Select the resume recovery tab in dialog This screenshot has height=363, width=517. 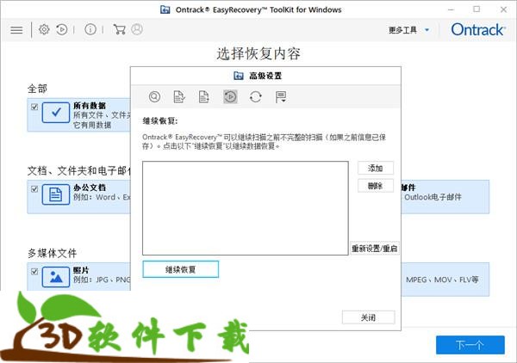click(230, 96)
